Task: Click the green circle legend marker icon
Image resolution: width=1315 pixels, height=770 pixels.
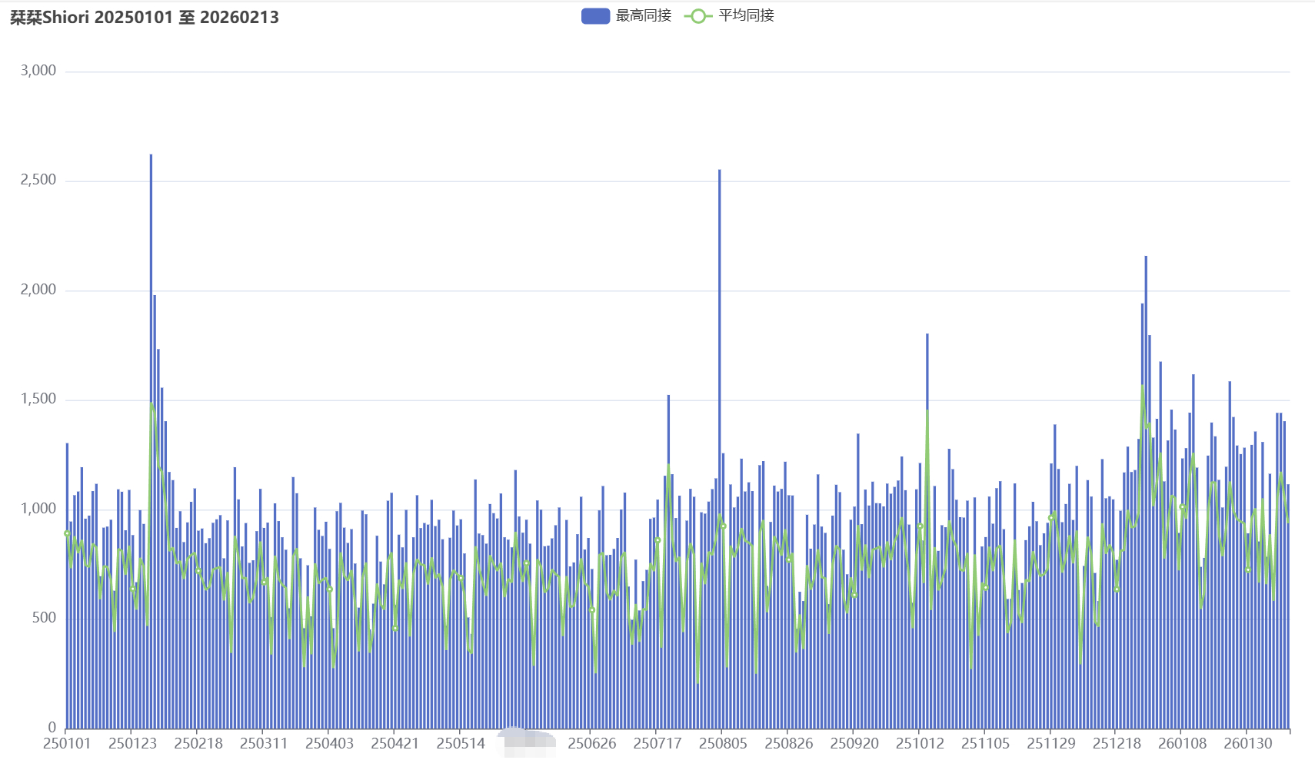Action: click(x=697, y=15)
